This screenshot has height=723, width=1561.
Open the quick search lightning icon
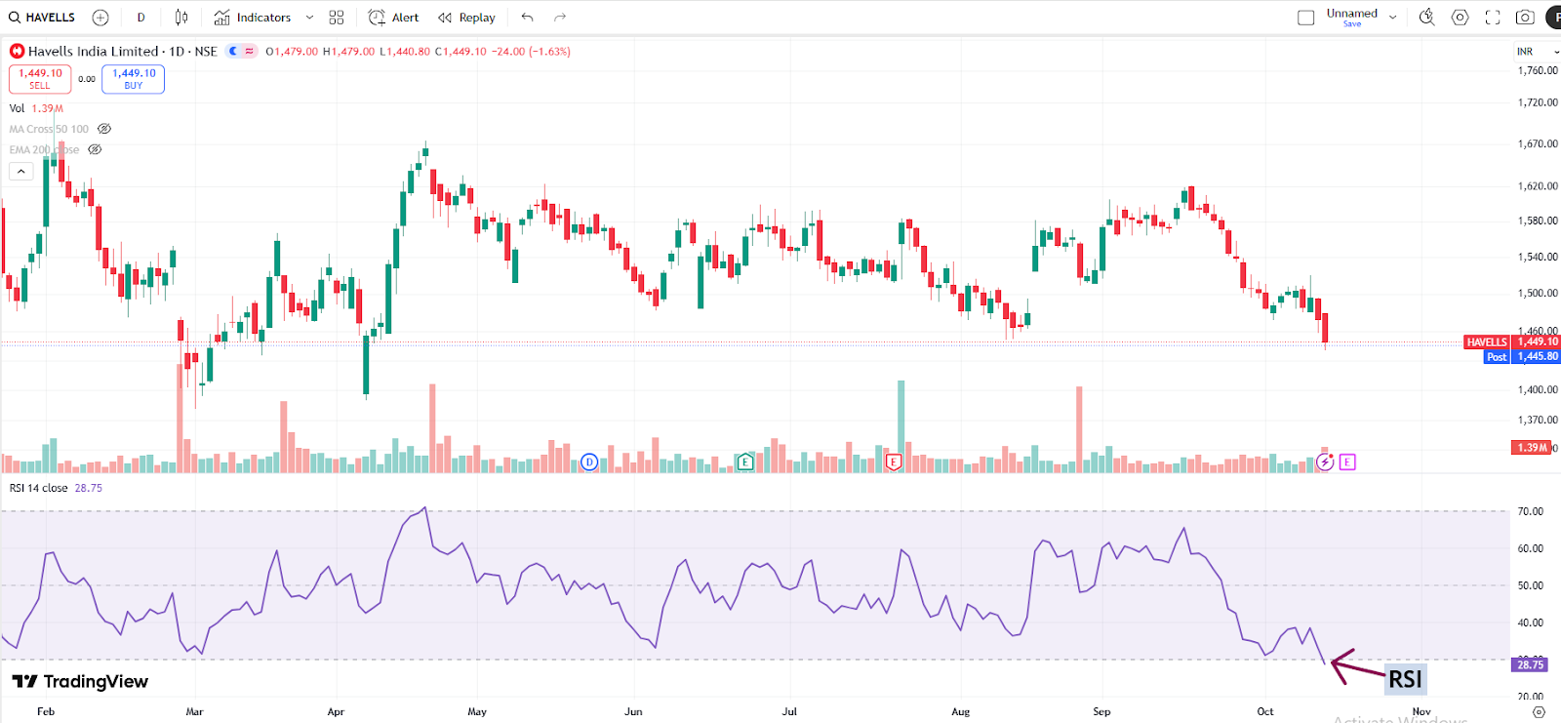click(1426, 18)
